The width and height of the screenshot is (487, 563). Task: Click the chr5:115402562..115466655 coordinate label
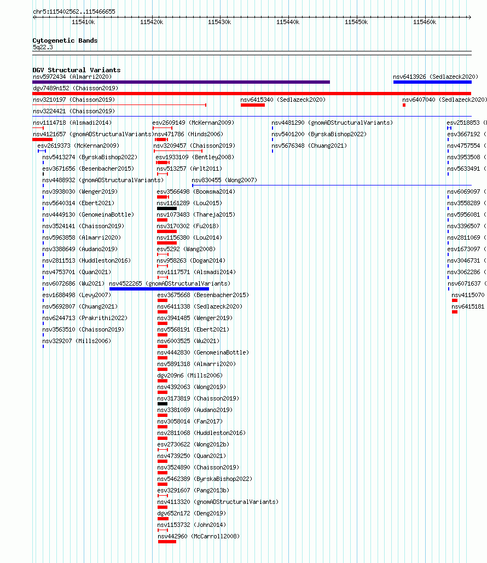(x=74, y=11)
